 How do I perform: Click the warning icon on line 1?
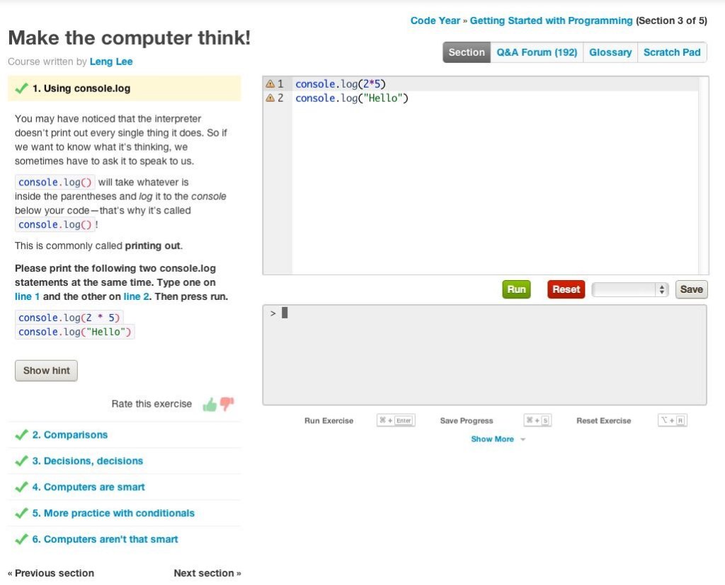(x=270, y=83)
